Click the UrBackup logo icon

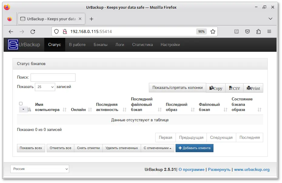12,44
